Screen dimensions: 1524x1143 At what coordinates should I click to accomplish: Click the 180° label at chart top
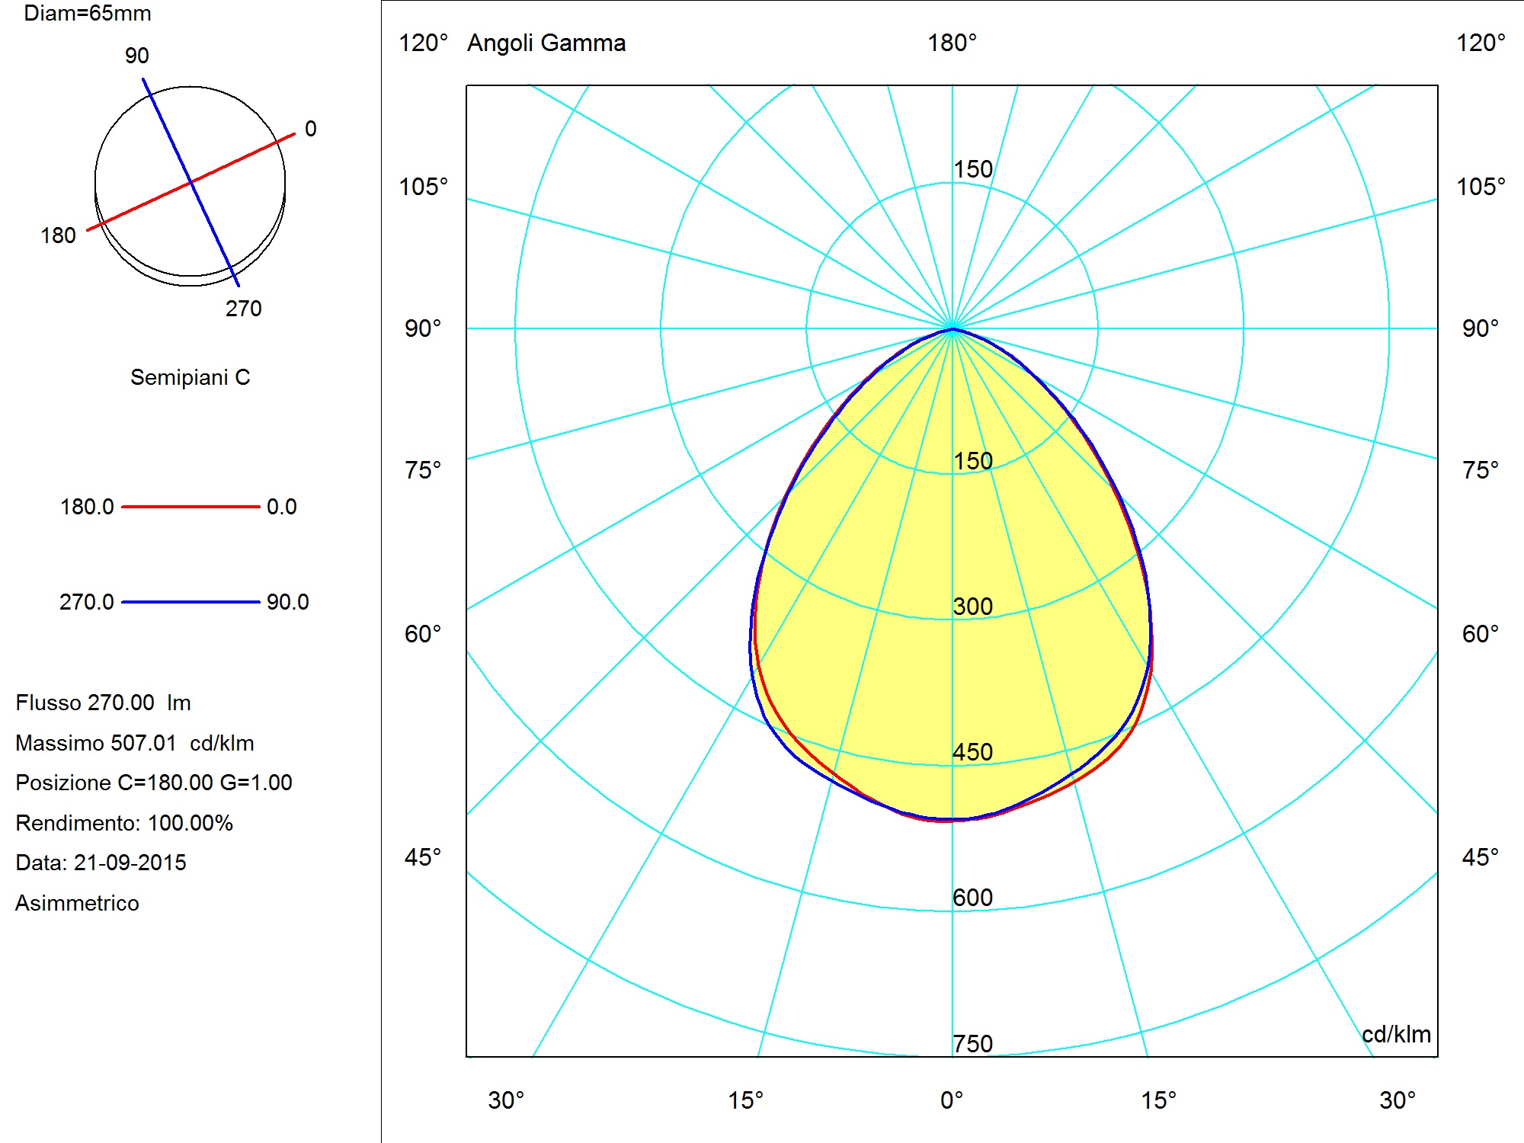pos(952,43)
